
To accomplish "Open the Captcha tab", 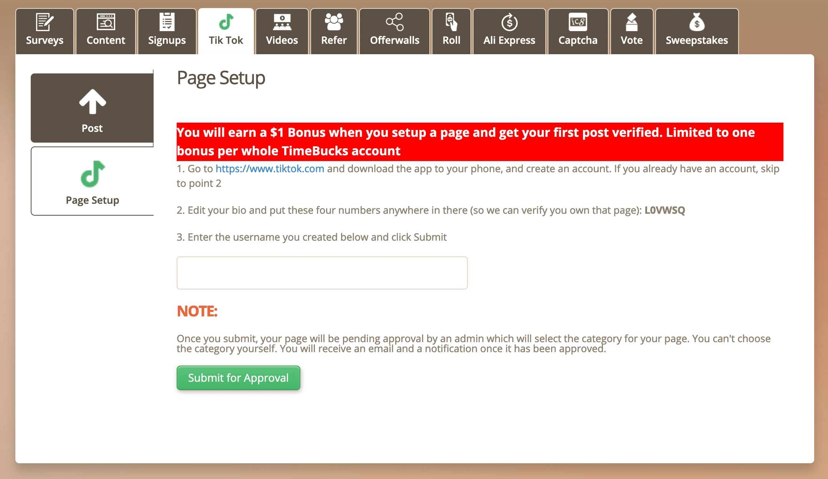I will click(578, 32).
